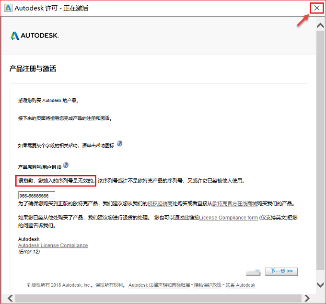Click the Autodesk app icon in title bar
326x304 pixels.
click(x=8, y=8)
